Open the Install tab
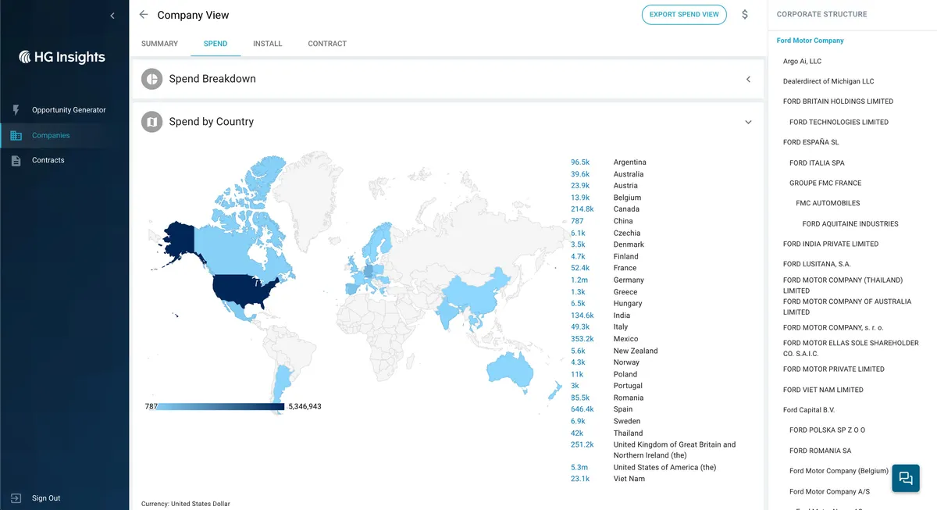 (267, 44)
